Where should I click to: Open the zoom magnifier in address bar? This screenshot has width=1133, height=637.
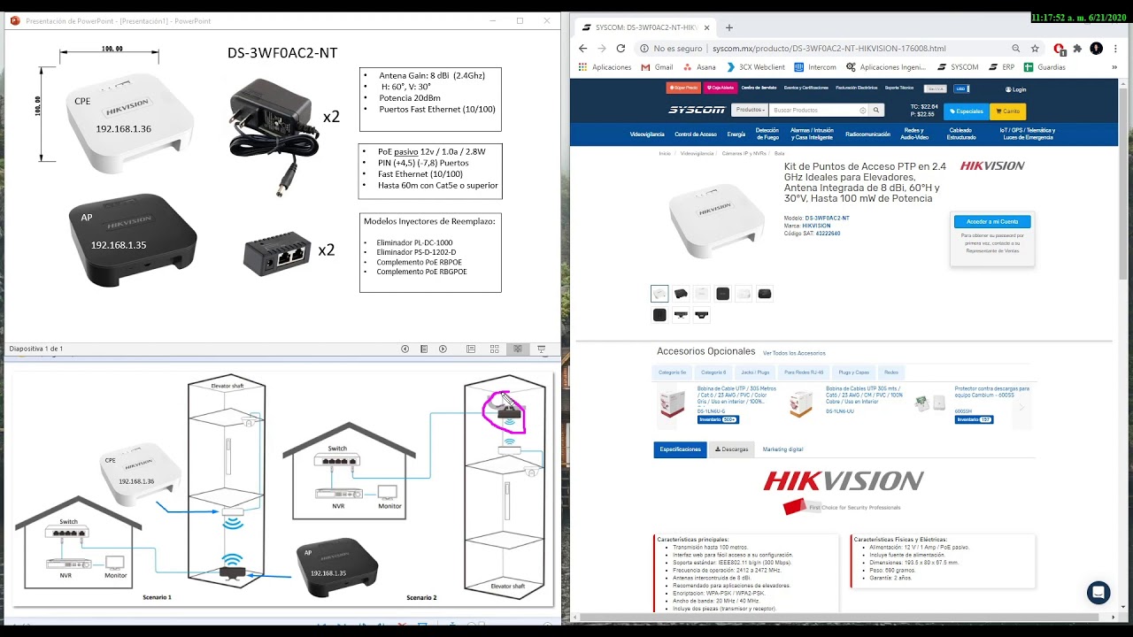point(1015,49)
